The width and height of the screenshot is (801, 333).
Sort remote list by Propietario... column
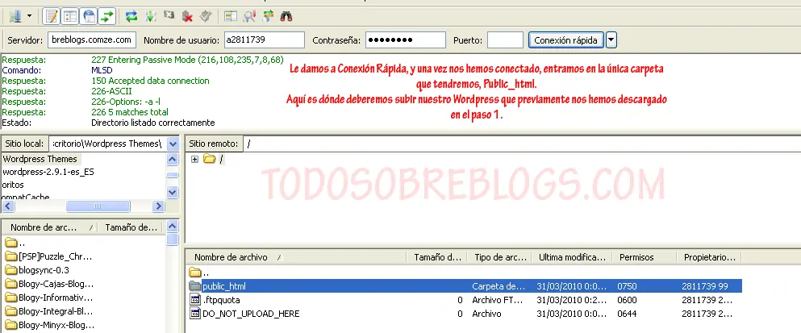pos(709,257)
